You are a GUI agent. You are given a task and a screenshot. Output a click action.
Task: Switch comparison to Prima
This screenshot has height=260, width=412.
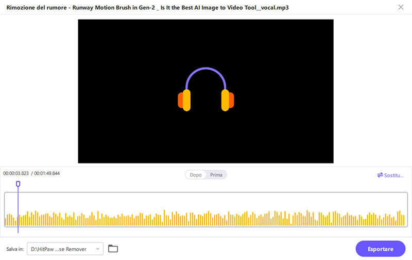pos(216,175)
